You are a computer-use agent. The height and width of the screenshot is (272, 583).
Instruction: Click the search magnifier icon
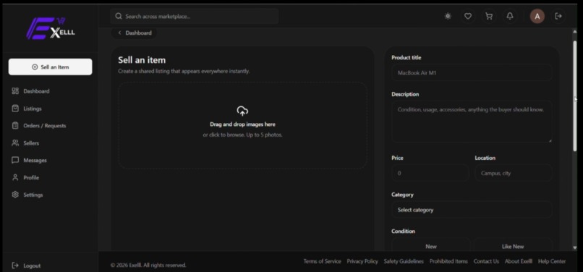pos(119,16)
